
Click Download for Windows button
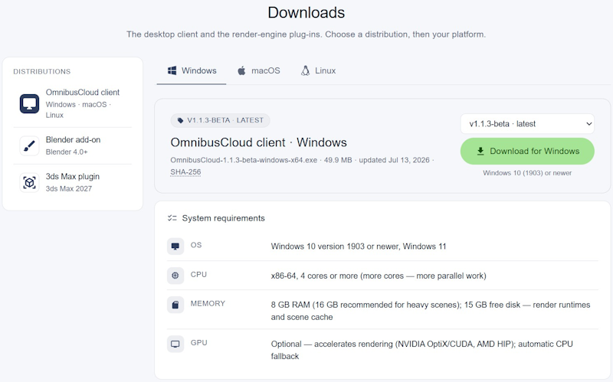[x=527, y=151]
